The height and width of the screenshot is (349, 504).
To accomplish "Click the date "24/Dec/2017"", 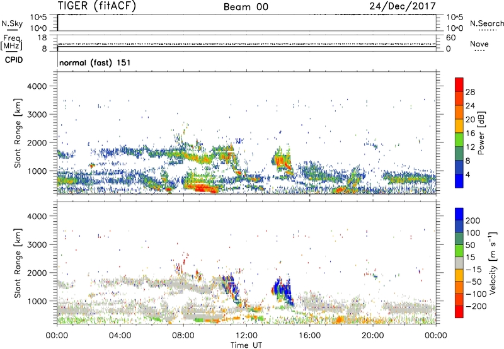I will [x=403, y=6].
